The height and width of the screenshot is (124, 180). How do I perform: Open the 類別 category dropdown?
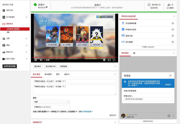coord(51,102)
